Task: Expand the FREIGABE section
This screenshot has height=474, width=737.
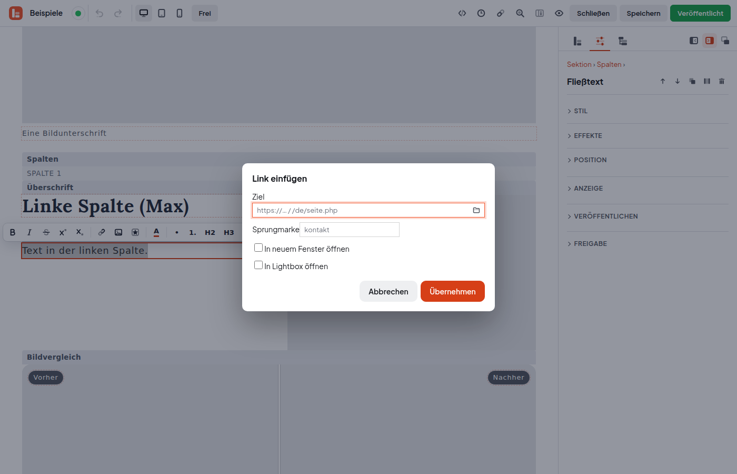Action: tap(648, 244)
